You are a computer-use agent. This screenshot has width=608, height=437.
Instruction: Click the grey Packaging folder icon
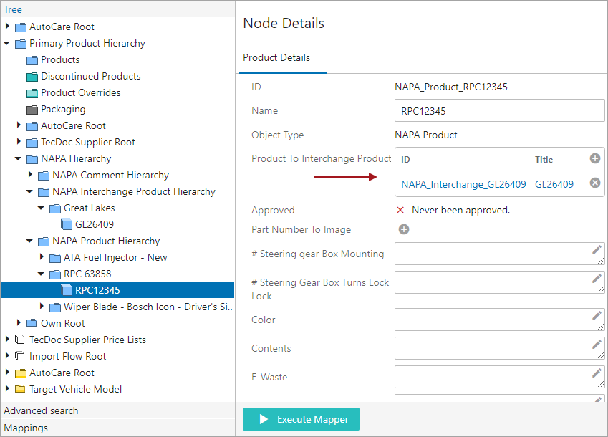click(x=32, y=110)
